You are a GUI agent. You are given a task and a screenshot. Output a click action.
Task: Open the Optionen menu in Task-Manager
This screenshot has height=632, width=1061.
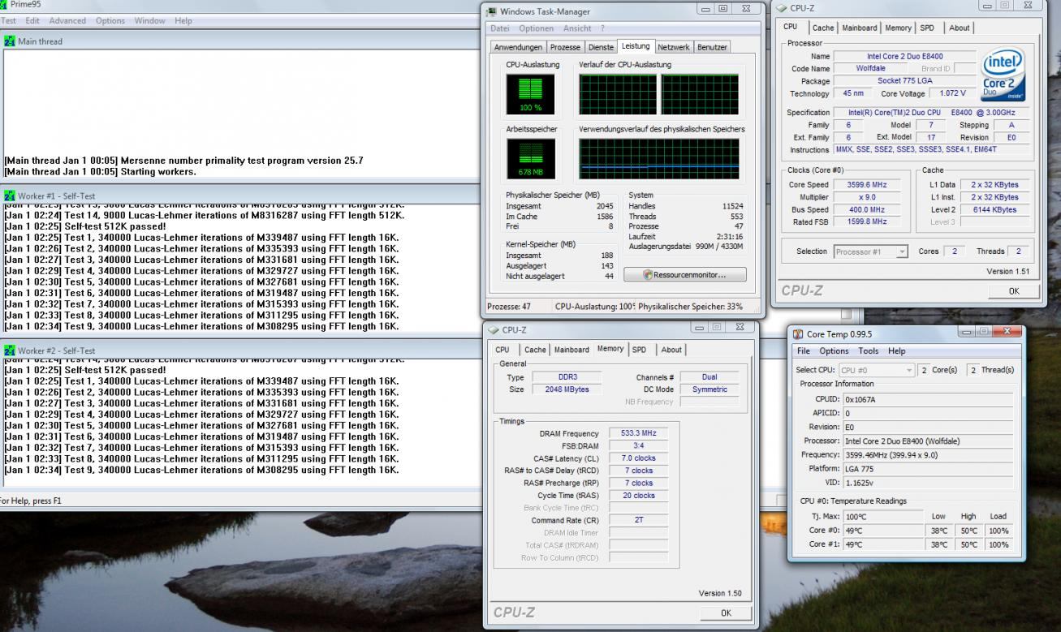pos(536,28)
